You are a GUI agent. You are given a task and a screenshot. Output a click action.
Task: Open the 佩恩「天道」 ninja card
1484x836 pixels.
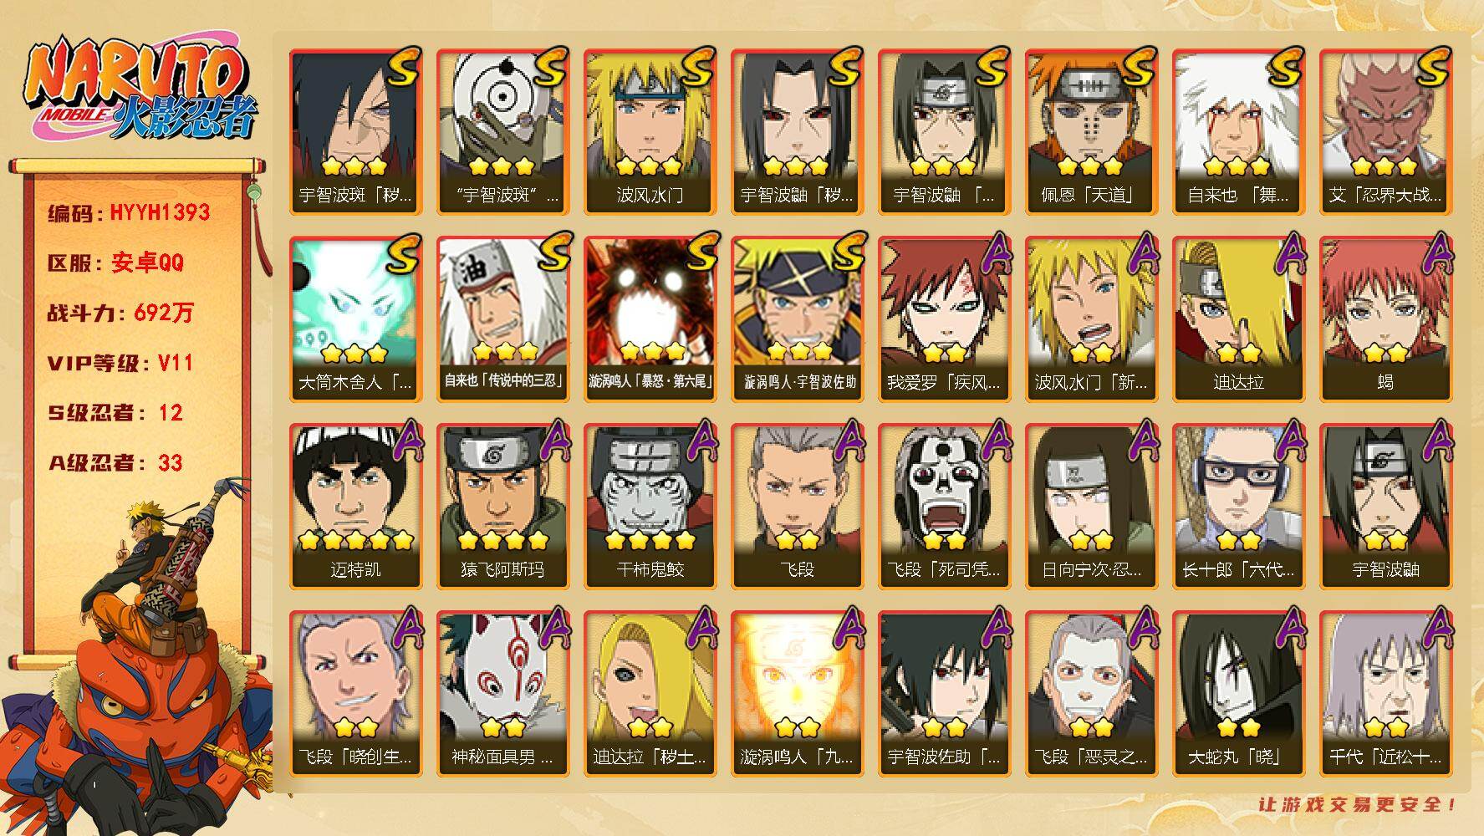[x=1091, y=131]
